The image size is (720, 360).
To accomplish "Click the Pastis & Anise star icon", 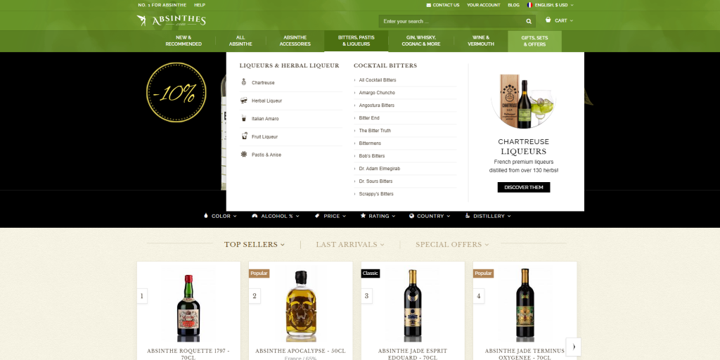I will click(244, 154).
